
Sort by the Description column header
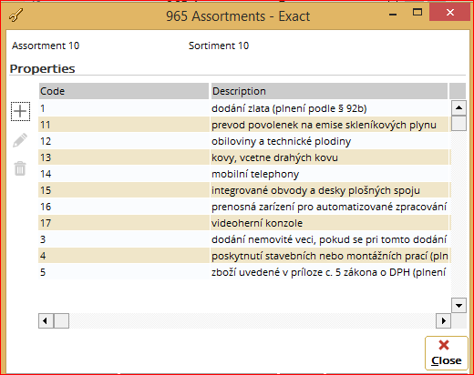click(x=329, y=91)
